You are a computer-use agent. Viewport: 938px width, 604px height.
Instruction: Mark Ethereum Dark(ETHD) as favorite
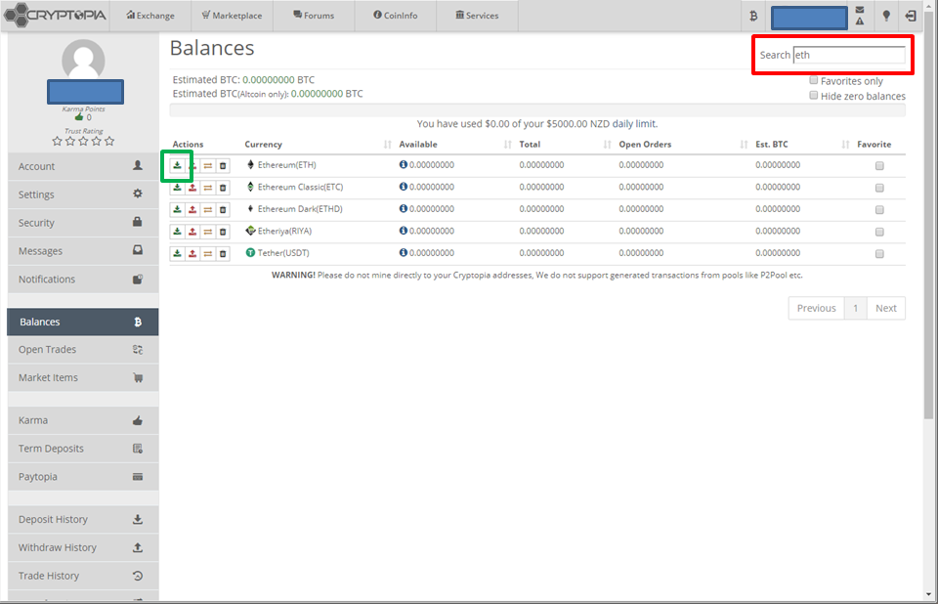(879, 209)
